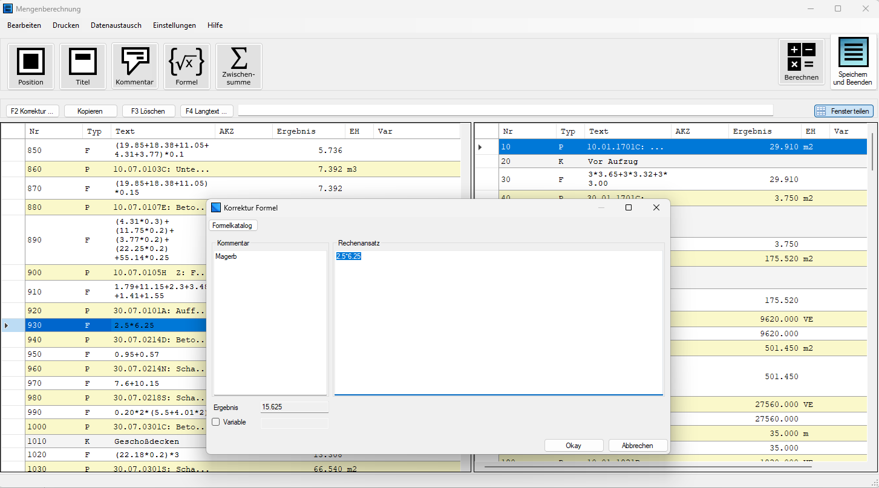Select row 860 with 10.07.0103C text

click(230, 169)
